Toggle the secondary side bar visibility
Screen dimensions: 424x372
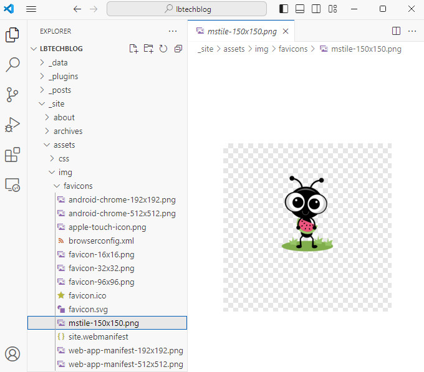[x=316, y=9]
